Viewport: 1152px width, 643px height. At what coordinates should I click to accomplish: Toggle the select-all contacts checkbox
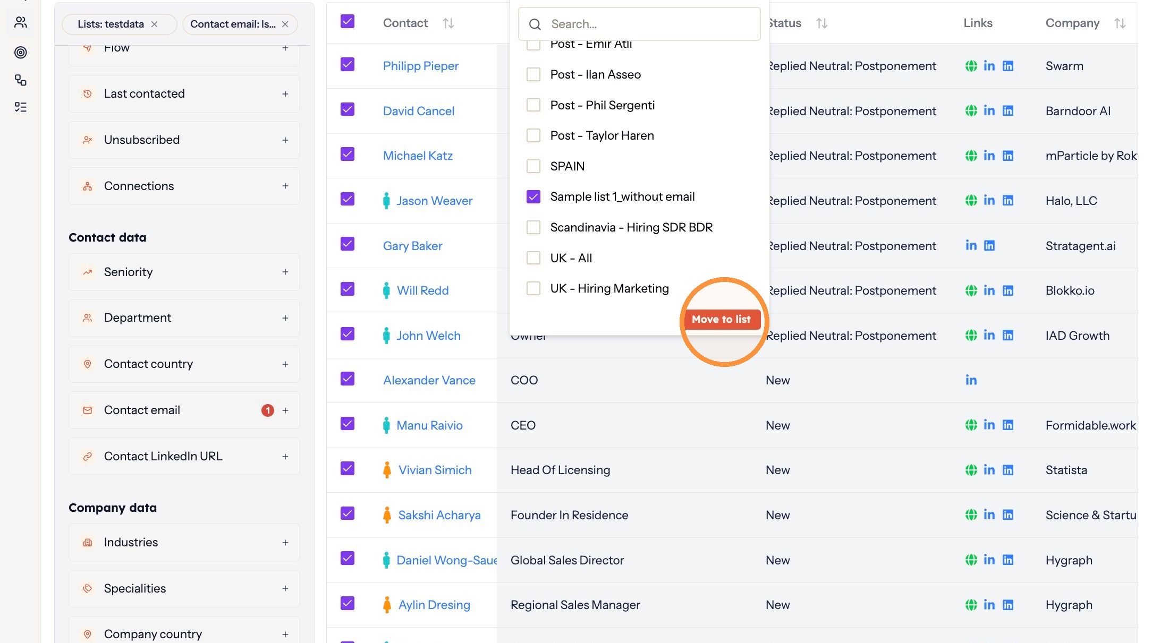click(348, 21)
